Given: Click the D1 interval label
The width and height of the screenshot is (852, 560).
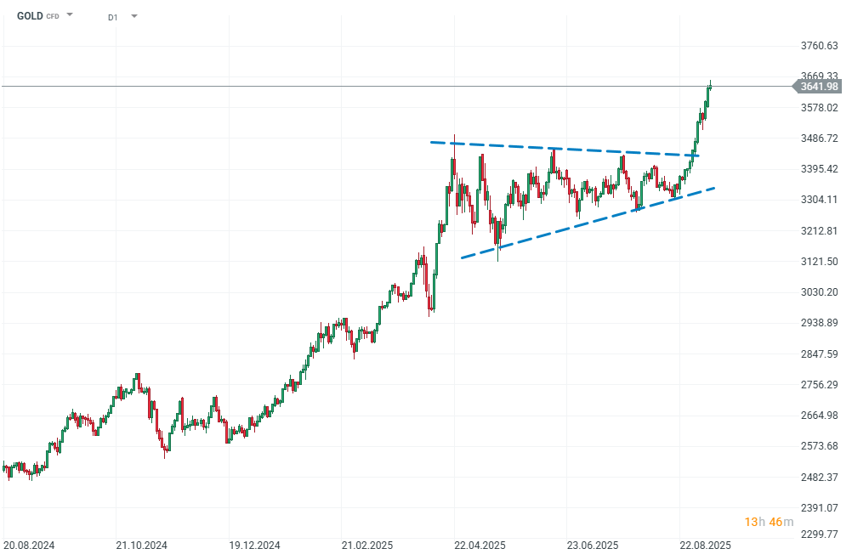Looking at the screenshot, I should [x=113, y=16].
